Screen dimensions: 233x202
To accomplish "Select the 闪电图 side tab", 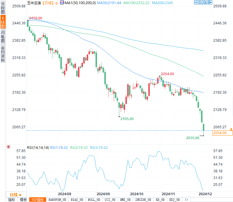I will click(x=3, y=36).
